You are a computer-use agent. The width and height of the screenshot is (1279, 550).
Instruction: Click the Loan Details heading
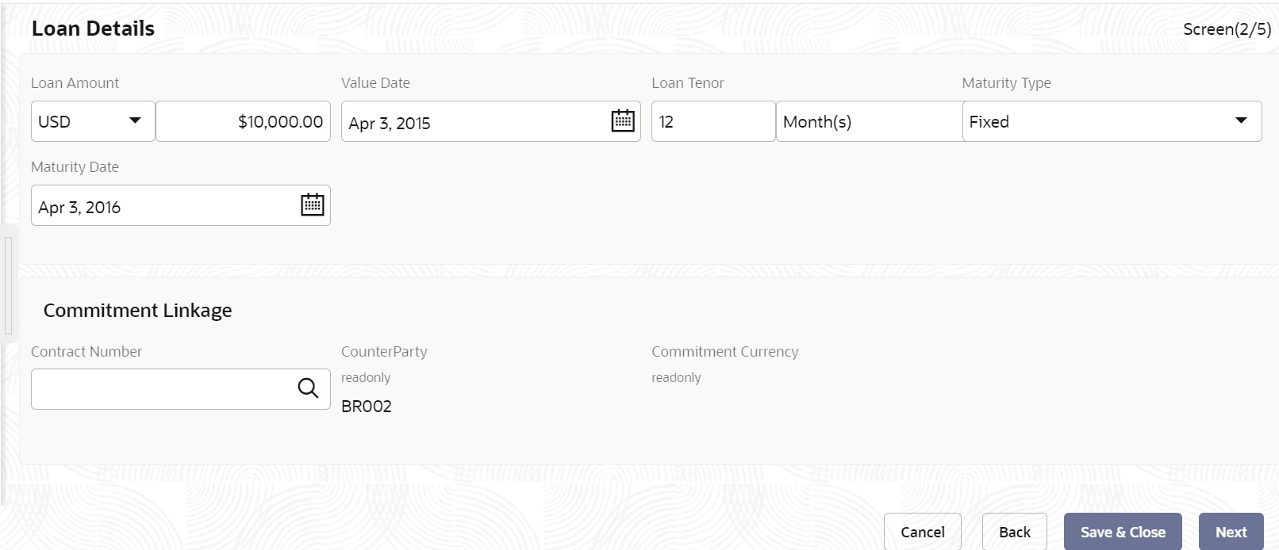pyautogui.click(x=93, y=29)
